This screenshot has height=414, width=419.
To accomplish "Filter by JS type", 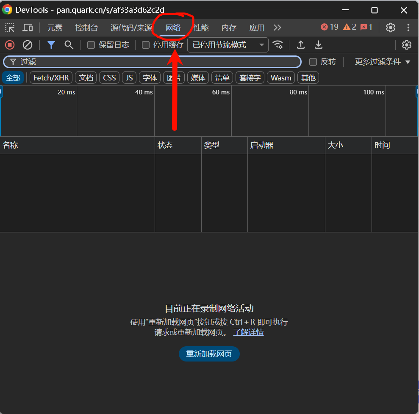I will coord(129,77).
